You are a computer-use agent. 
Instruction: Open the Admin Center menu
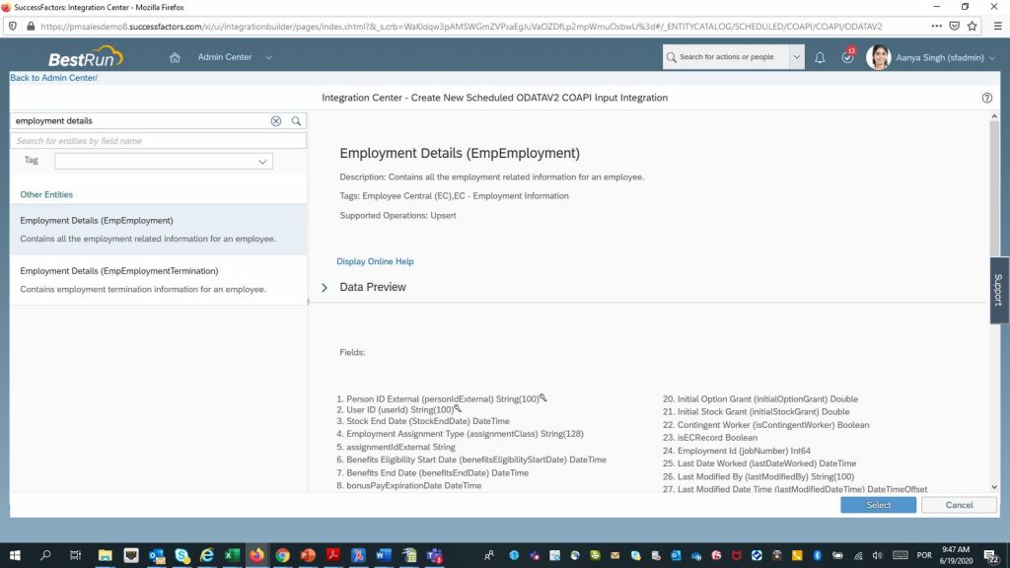click(x=225, y=57)
